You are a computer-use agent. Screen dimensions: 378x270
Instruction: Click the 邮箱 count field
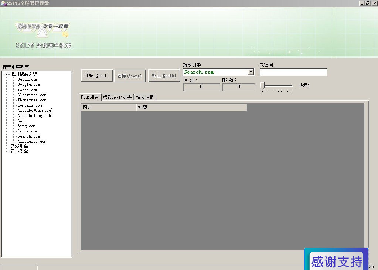(x=239, y=87)
